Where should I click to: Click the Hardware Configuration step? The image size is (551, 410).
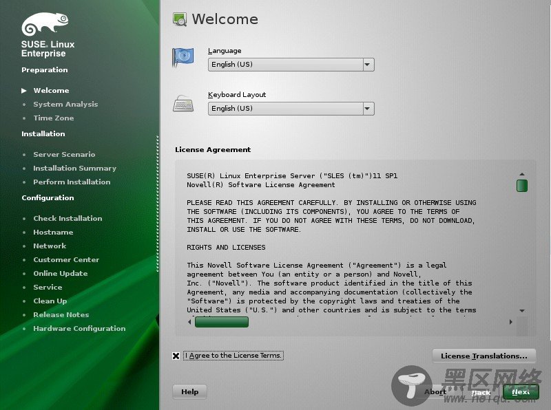[x=79, y=329]
